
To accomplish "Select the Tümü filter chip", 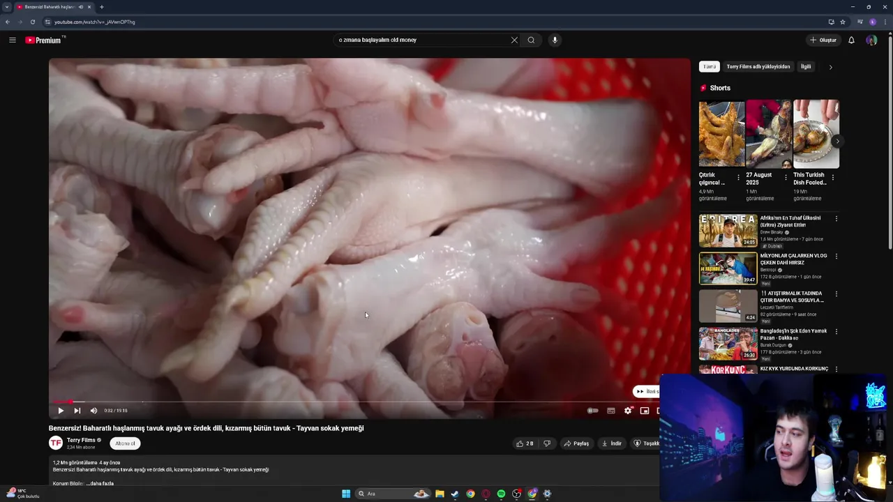I will (710, 67).
